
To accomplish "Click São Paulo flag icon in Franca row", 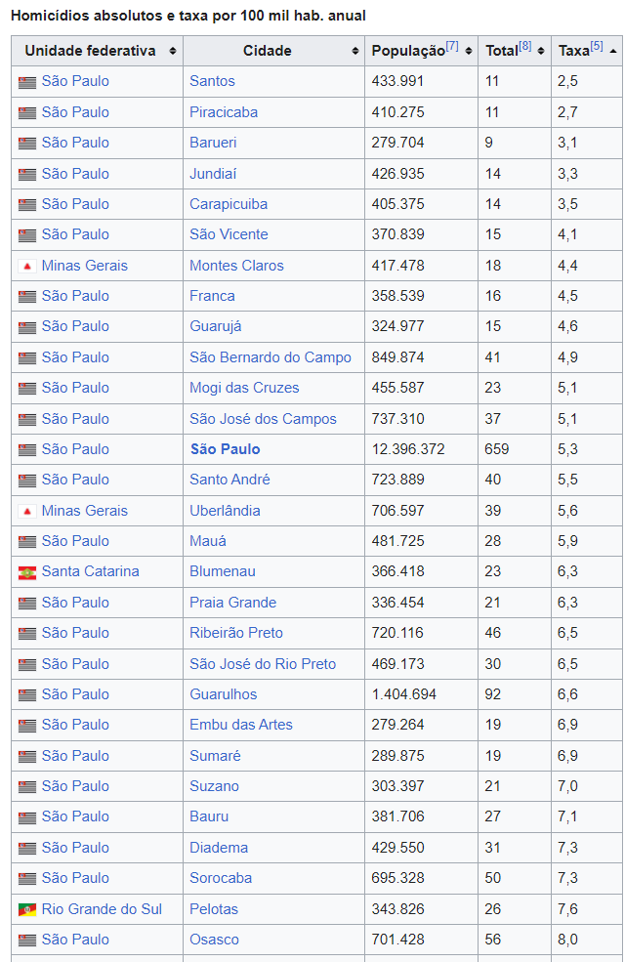I will coord(27,297).
